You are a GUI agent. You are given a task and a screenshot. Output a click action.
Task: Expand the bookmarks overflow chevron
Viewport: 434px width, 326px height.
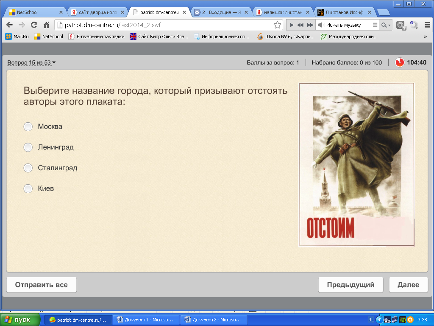pyautogui.click(x=425, y=37)
